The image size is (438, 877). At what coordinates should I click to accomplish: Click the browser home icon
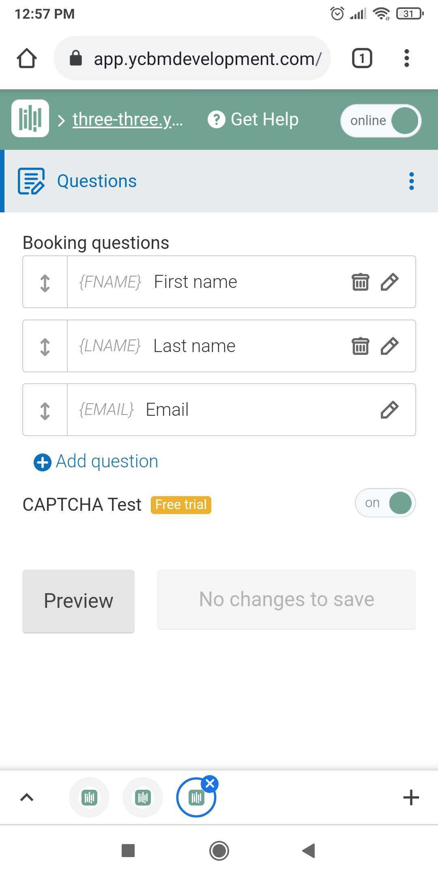(x=27, y=58)
